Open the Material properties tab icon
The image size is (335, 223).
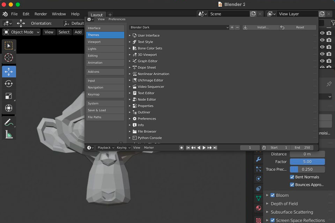point(259,208)
